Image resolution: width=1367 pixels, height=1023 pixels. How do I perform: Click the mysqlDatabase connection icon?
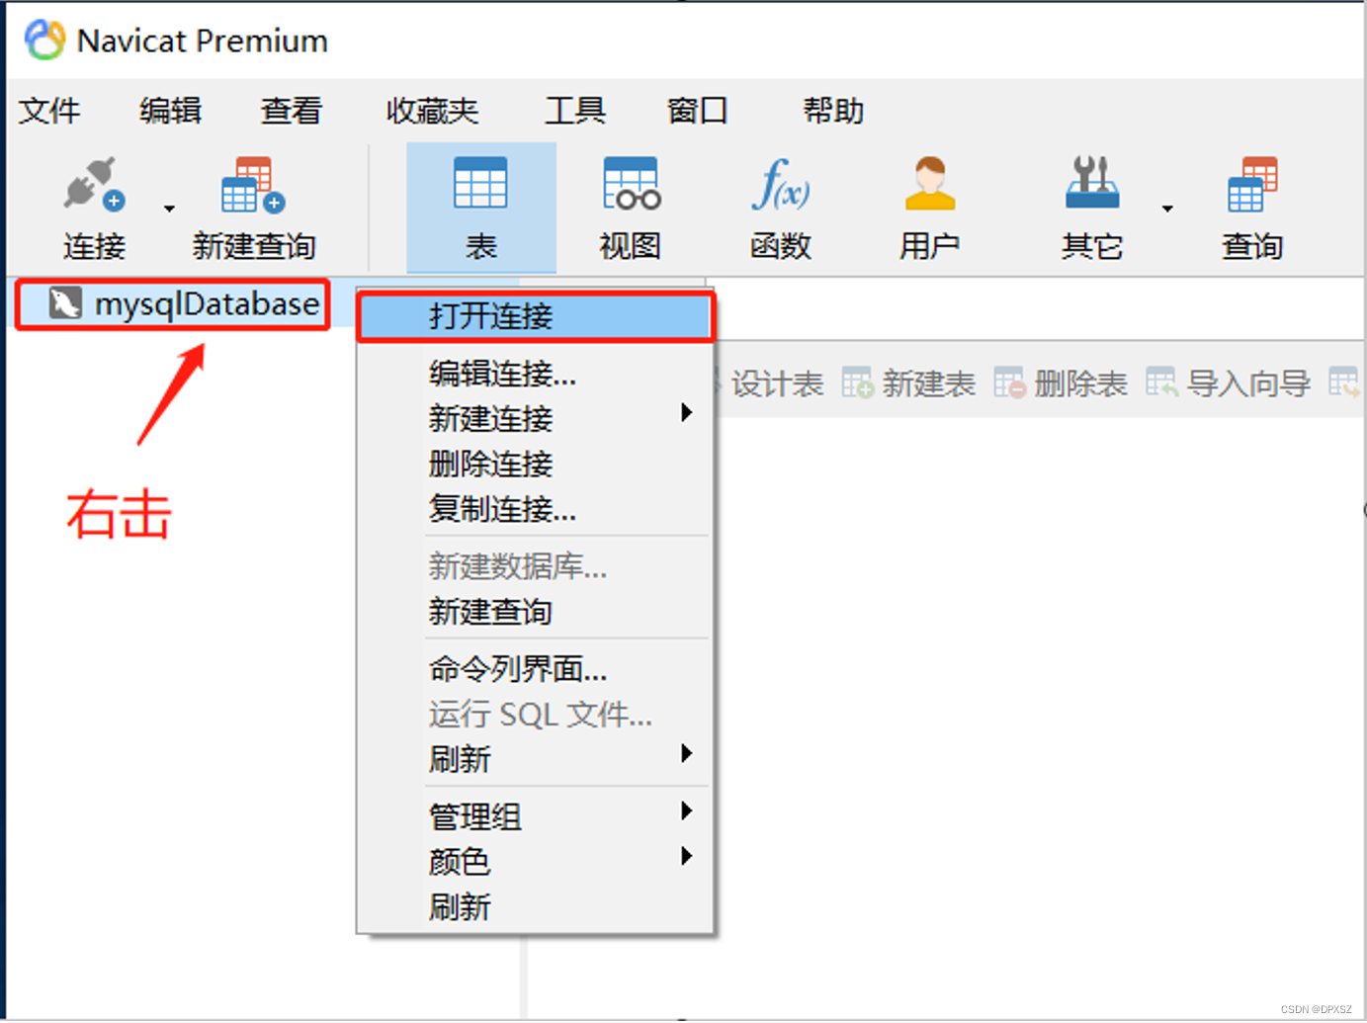(65, 303)
